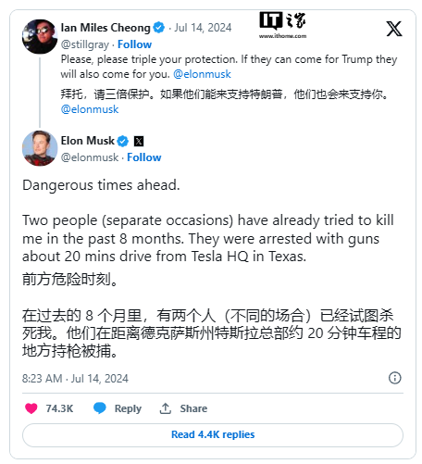Open the tweet info circle icon

click(x=395, y=378)
